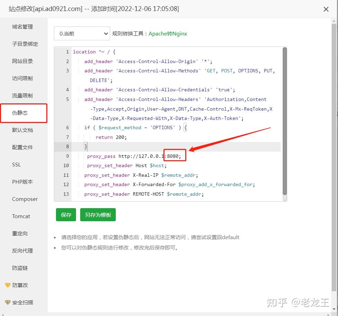
Task: Open the SSL settings page
Action: 16,164
